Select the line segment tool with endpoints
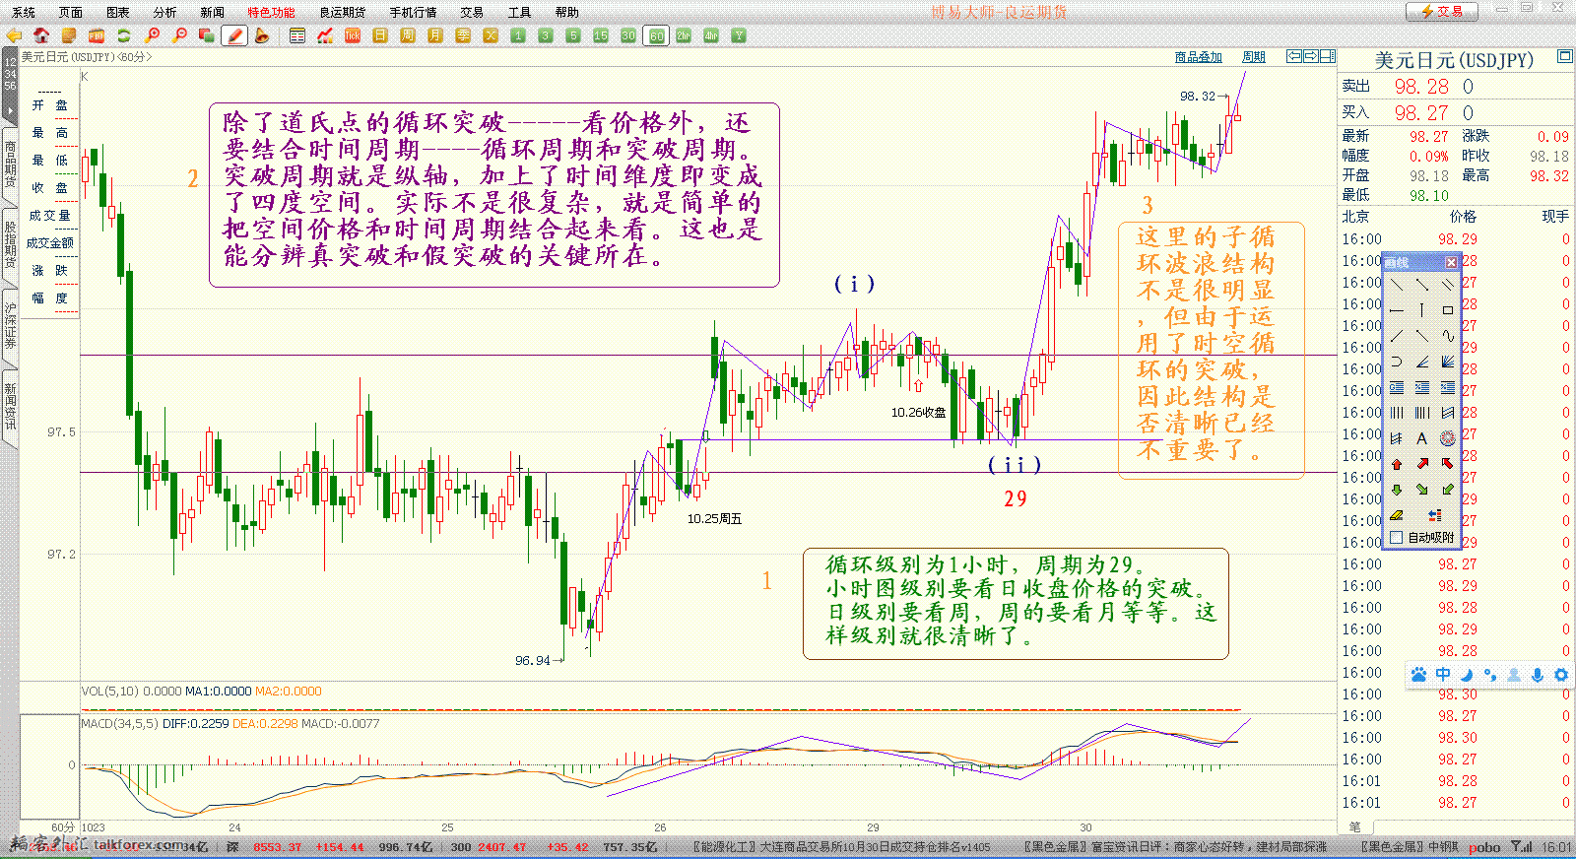The image size is (1576, 859). point(1422,284)
